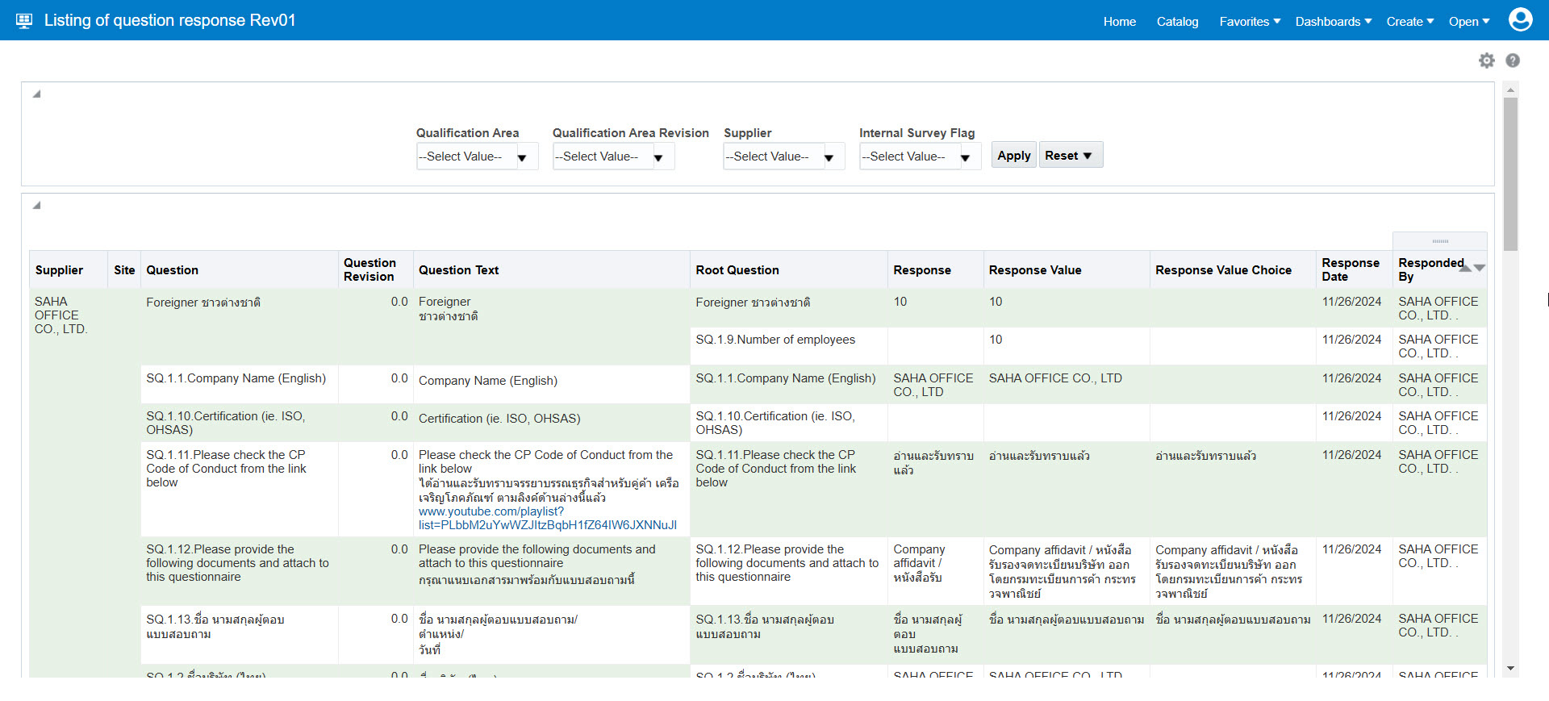Screen dimensions: 1549x701
Task: Click the column drag handle above Responded By
Action: tap(1439, 240)
